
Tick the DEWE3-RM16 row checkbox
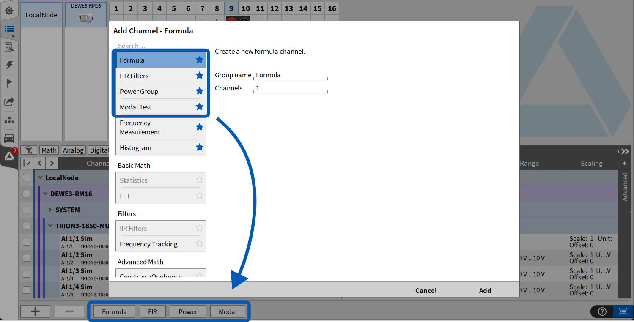pos(27,194)
